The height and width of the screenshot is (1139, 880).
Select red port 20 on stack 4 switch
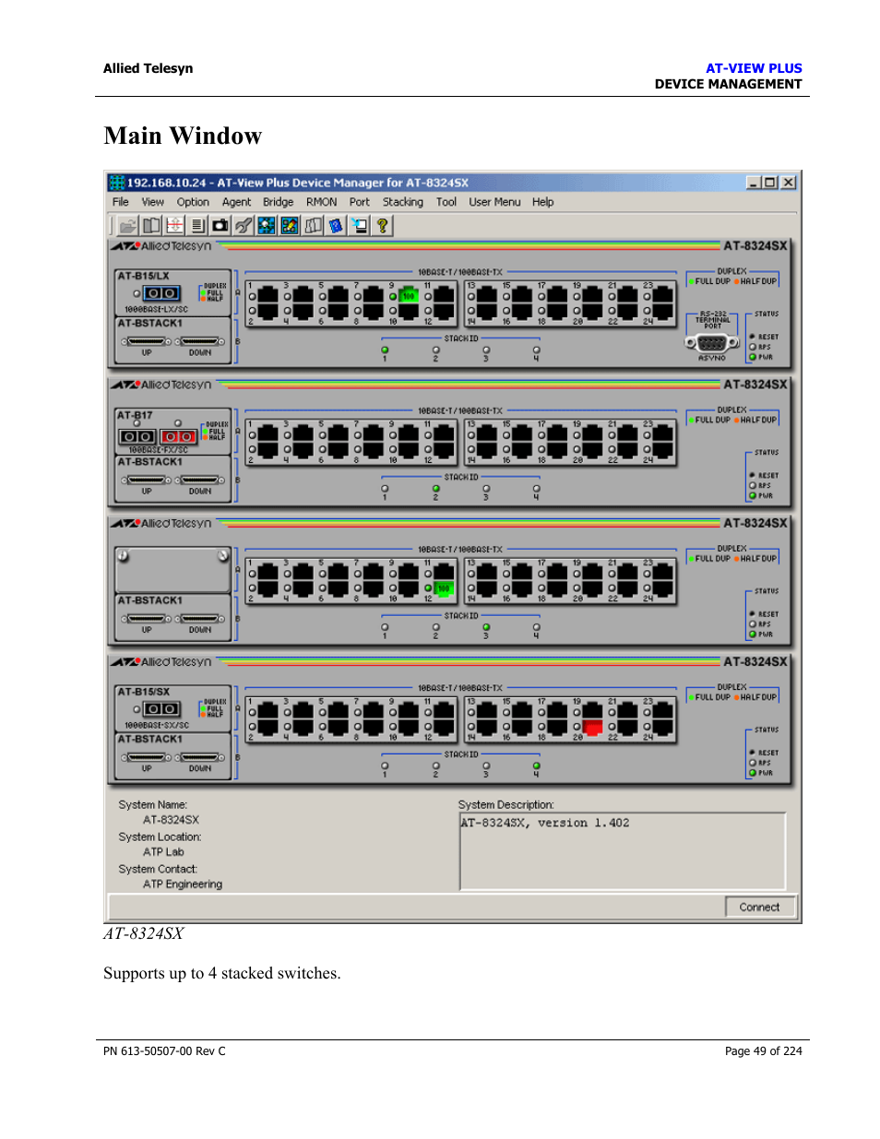coord(592,728)
